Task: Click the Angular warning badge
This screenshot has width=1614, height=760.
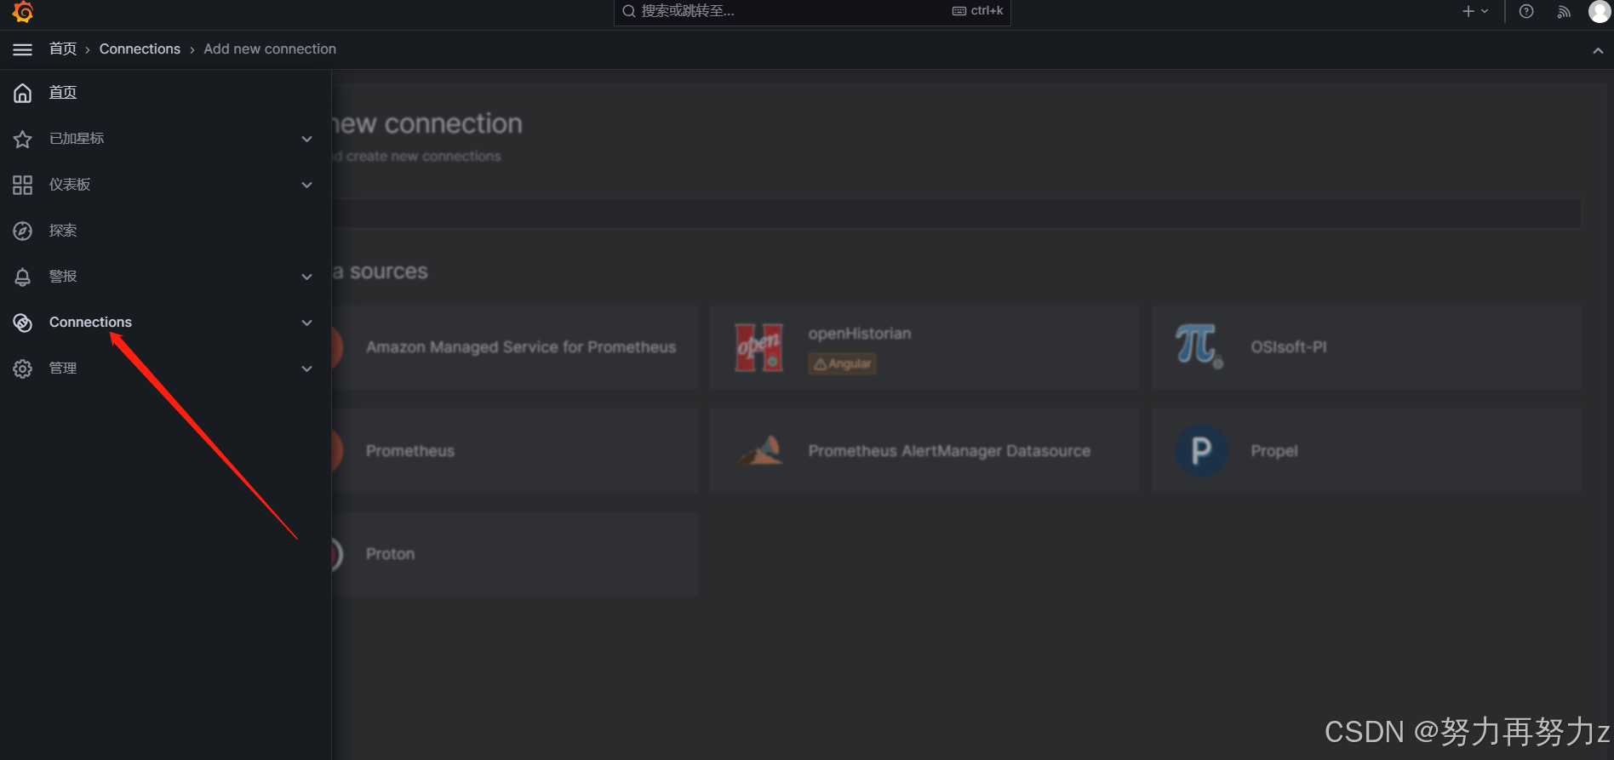Action: (x=843, y=363)
